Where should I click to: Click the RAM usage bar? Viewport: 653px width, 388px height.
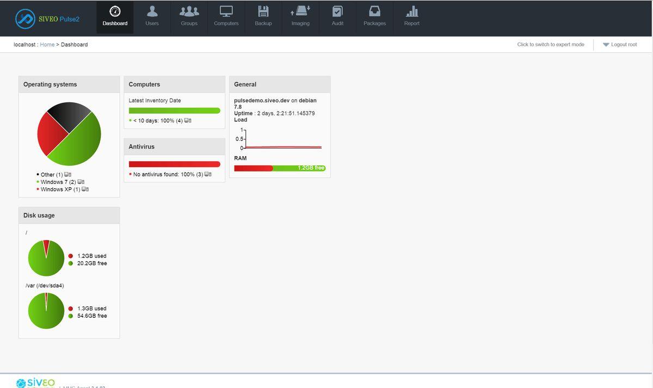click(280, 168)
